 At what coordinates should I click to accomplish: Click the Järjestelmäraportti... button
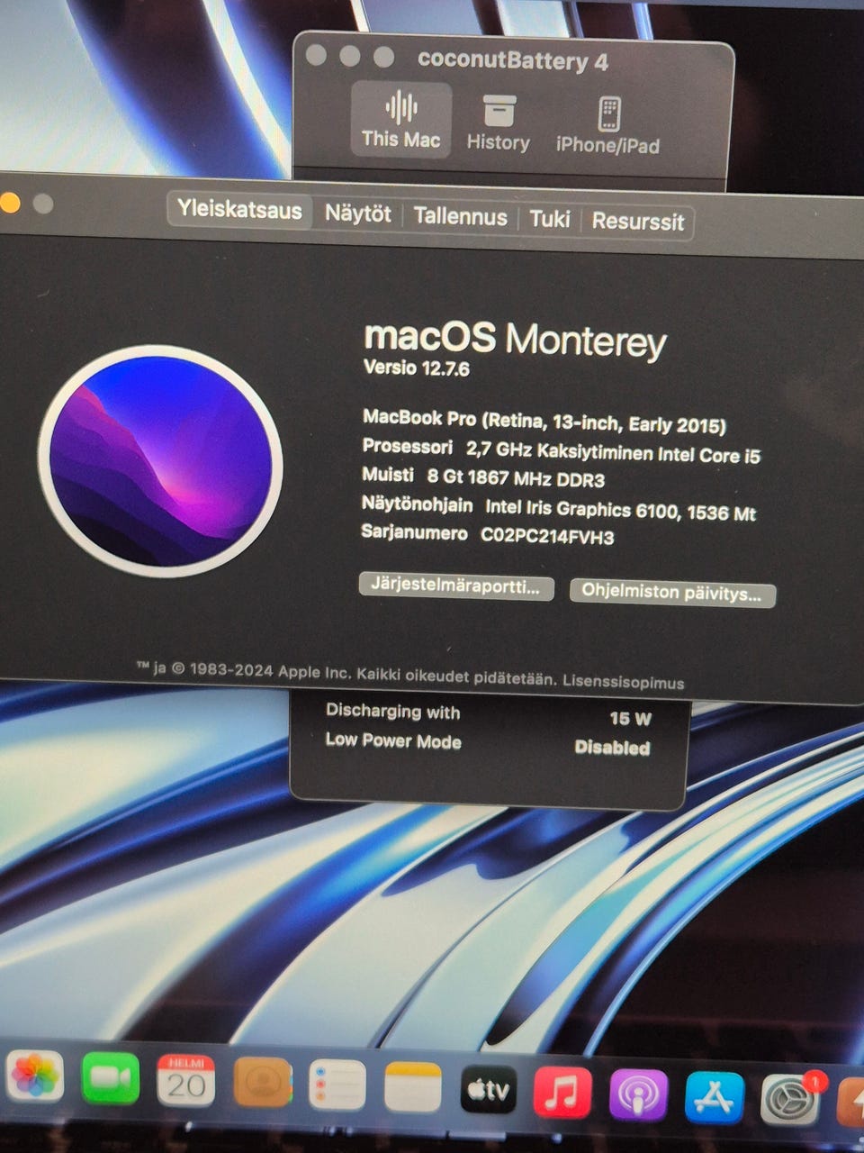(456, 586)
